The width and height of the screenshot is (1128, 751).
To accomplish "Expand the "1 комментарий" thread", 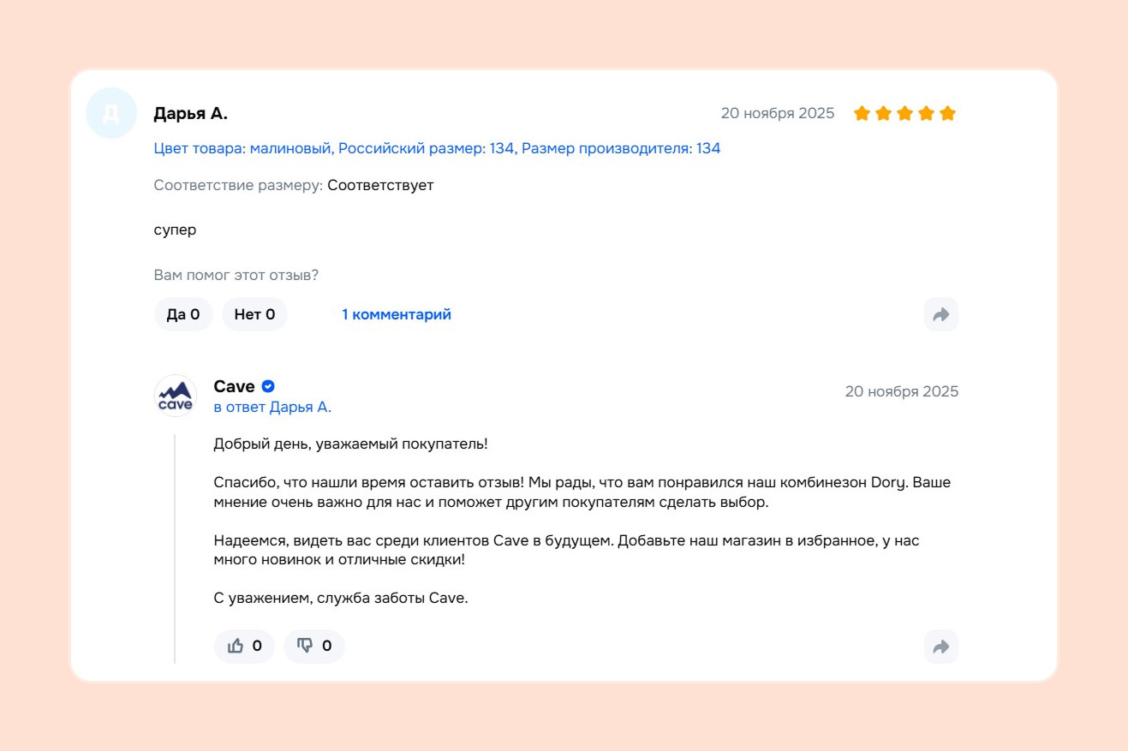I will coord(396,314).
